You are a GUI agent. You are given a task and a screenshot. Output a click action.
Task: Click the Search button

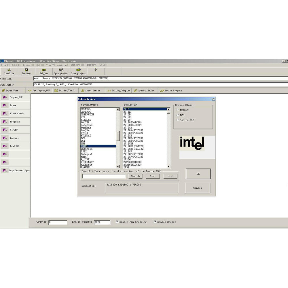click(135, 176)
